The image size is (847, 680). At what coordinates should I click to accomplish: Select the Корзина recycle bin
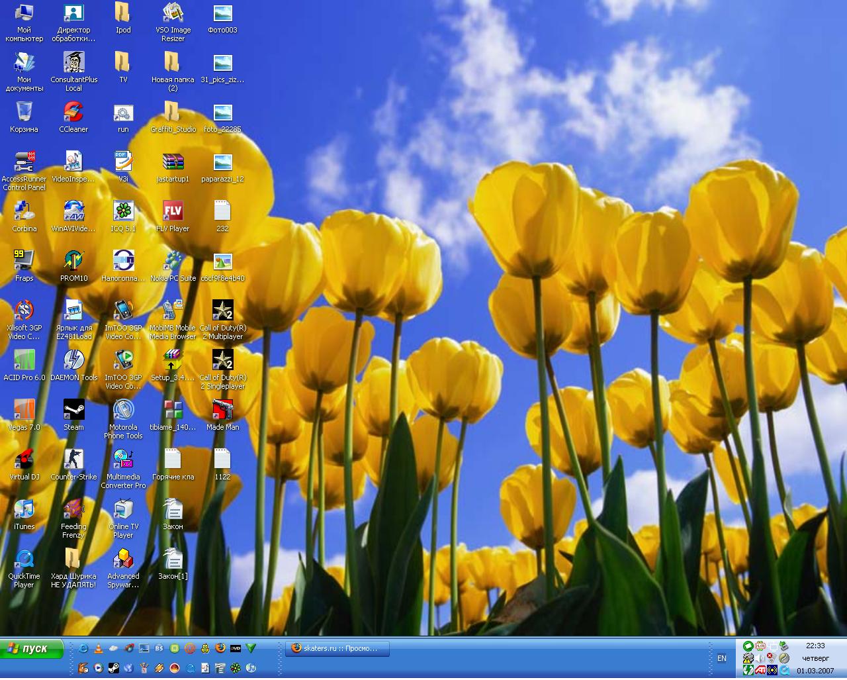(x=24, y=113)
